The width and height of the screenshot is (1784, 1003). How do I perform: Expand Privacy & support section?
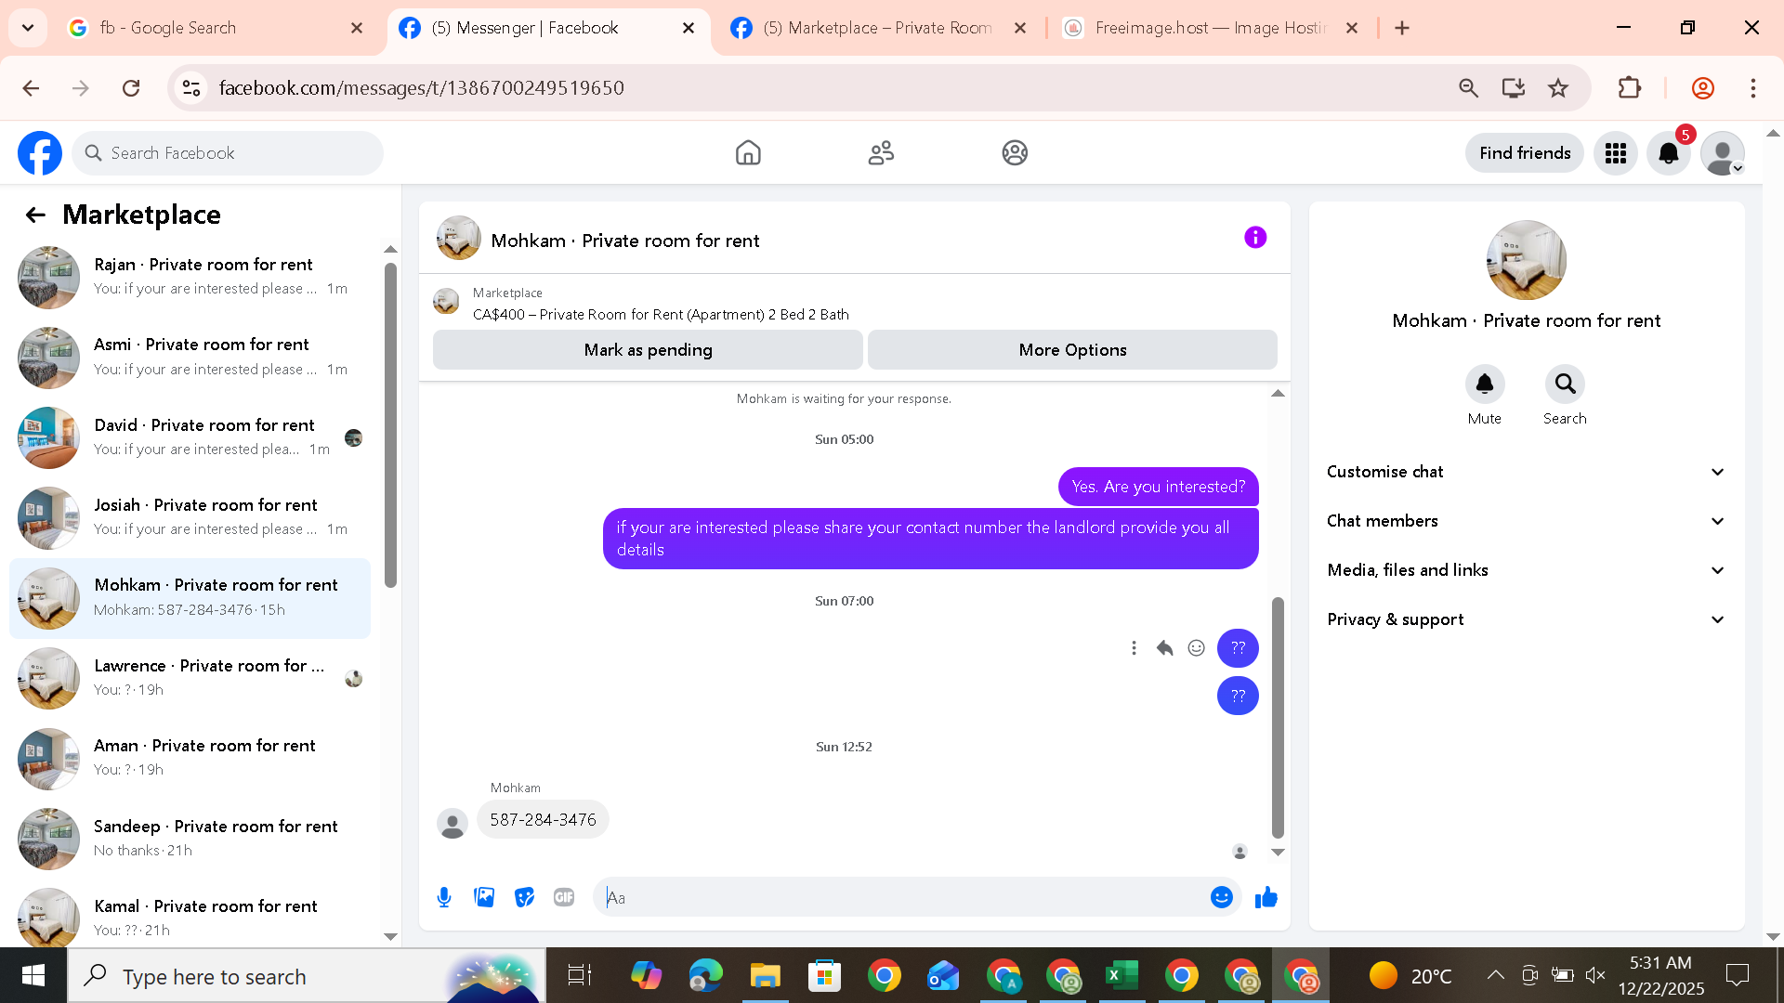pyautogui.click(x=1526, y=619)
